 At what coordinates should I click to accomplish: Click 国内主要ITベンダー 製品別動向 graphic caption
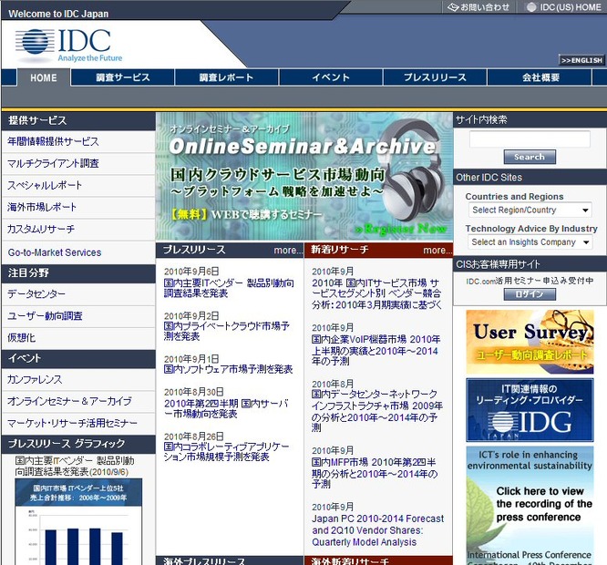(x=75, y=466)
